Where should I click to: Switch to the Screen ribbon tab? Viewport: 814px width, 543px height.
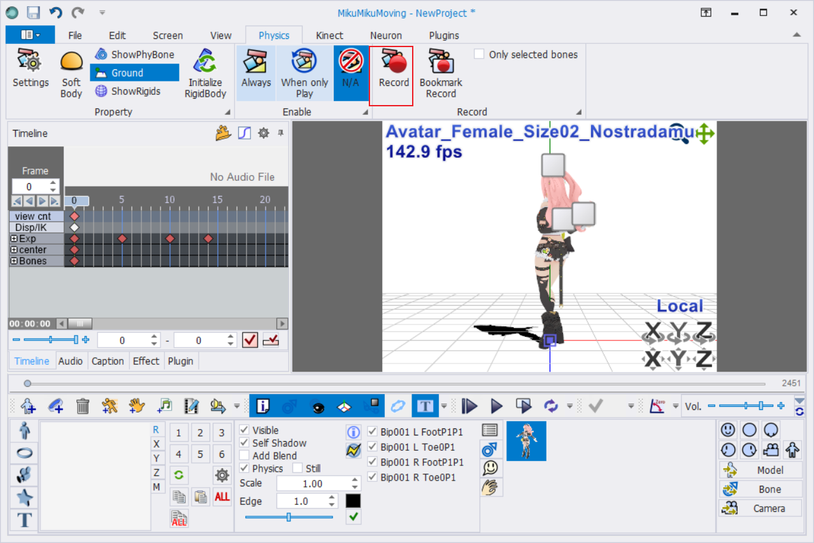pyautogui.click(x=168, y=36)
